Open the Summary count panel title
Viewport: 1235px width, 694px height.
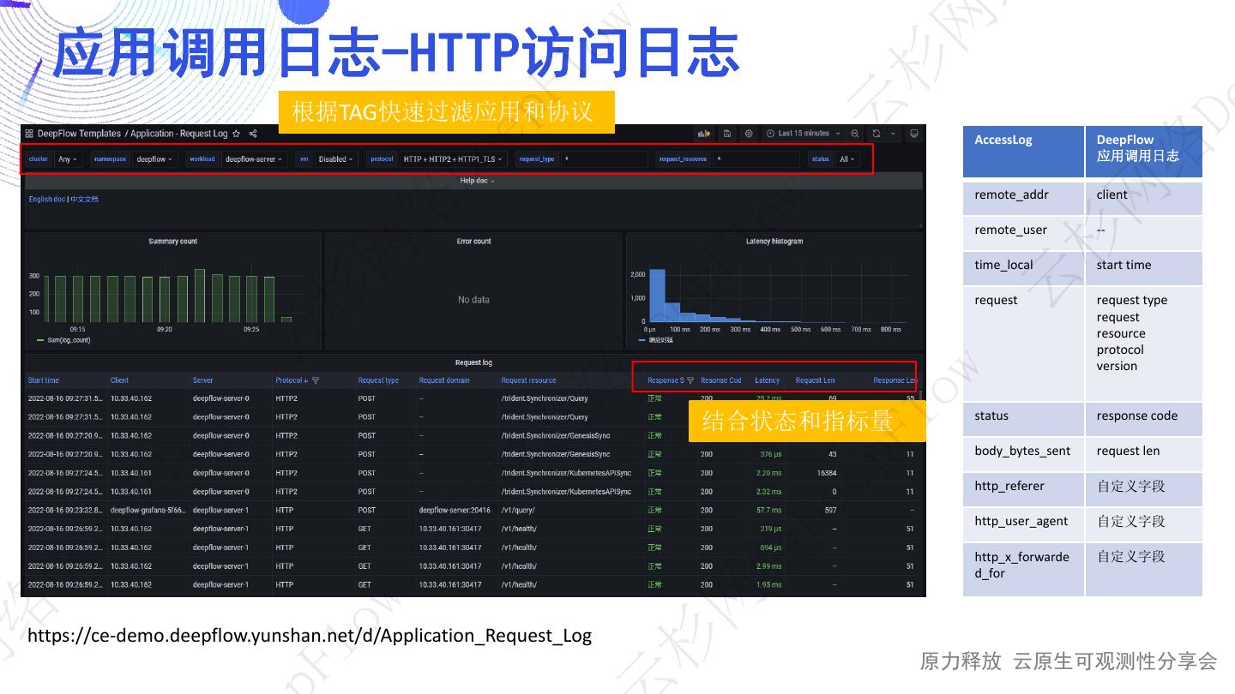pyautogui.click(x=173, y=242)
